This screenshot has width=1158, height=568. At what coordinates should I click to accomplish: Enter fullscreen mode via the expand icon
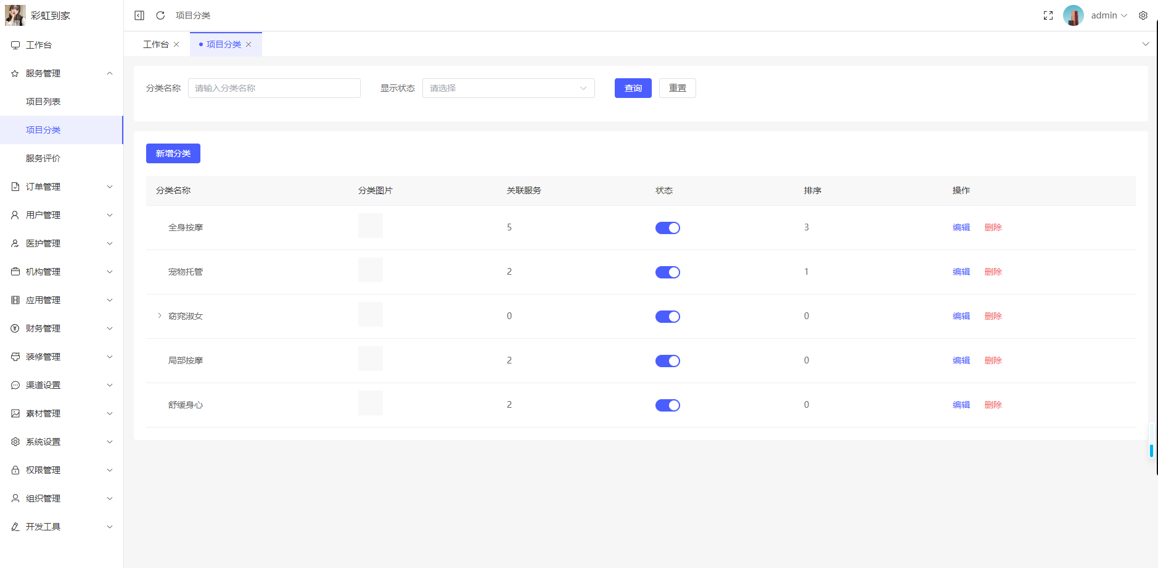pyautogui.click(x=1048, y=15)
